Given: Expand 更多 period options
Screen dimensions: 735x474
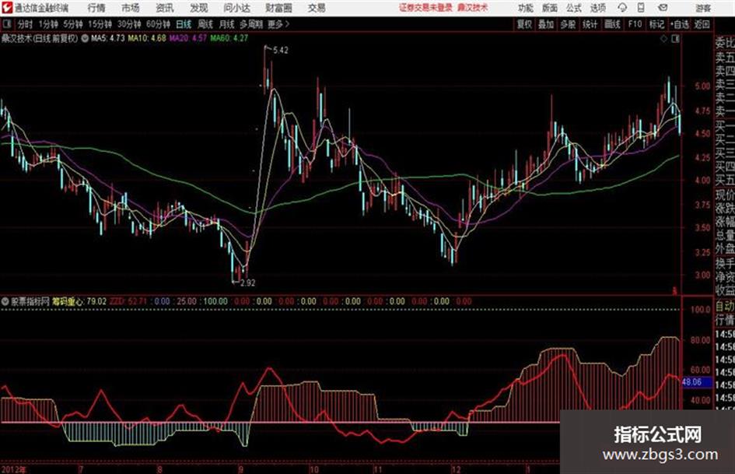Looking at the screenshot, I should 279,24.
